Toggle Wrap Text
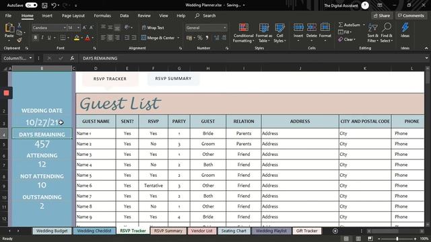 pyautogui.click(x=153, y=28)
